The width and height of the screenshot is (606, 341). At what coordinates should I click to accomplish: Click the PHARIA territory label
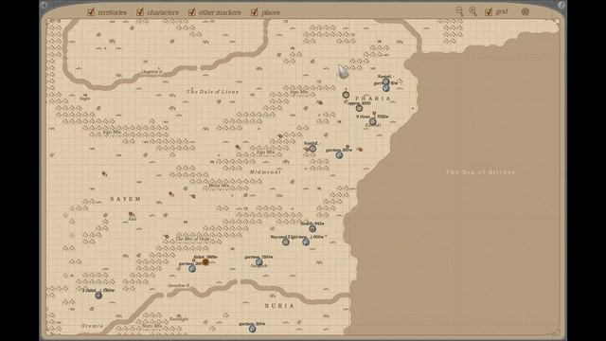pyautogui.click(x=373, y=99)
